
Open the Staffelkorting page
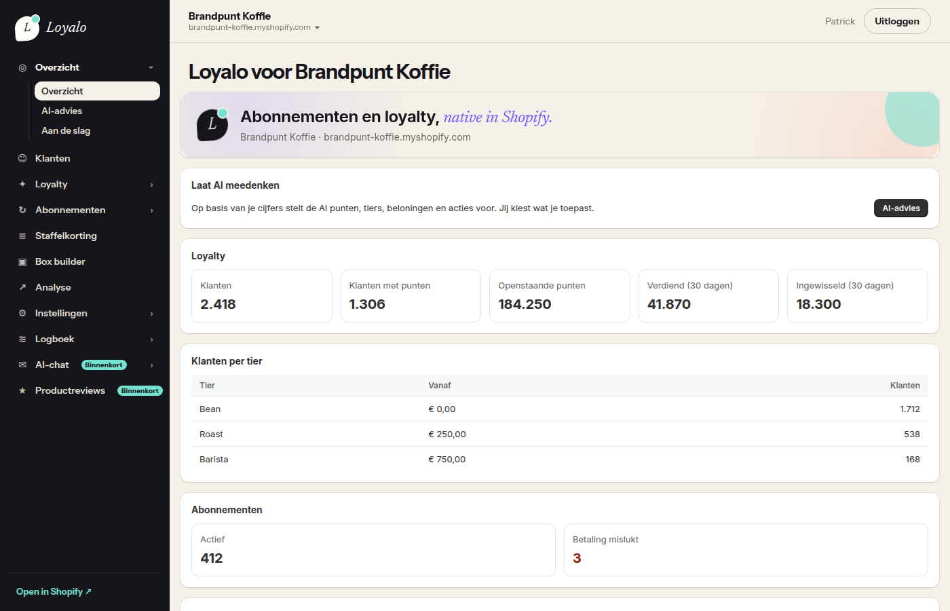pyautogui.click(x=85, y=236)
